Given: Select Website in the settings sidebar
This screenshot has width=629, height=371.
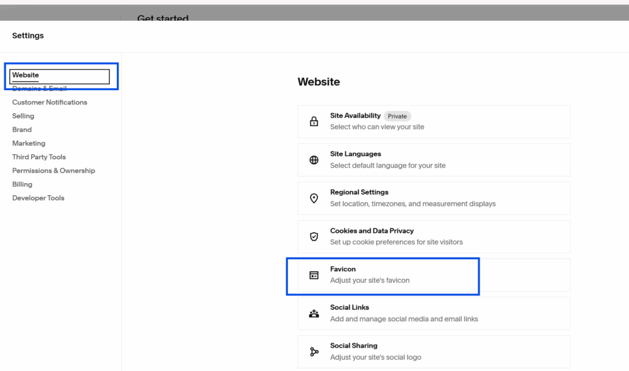Looking at the screenshot, I should click(x=26, y=75).
